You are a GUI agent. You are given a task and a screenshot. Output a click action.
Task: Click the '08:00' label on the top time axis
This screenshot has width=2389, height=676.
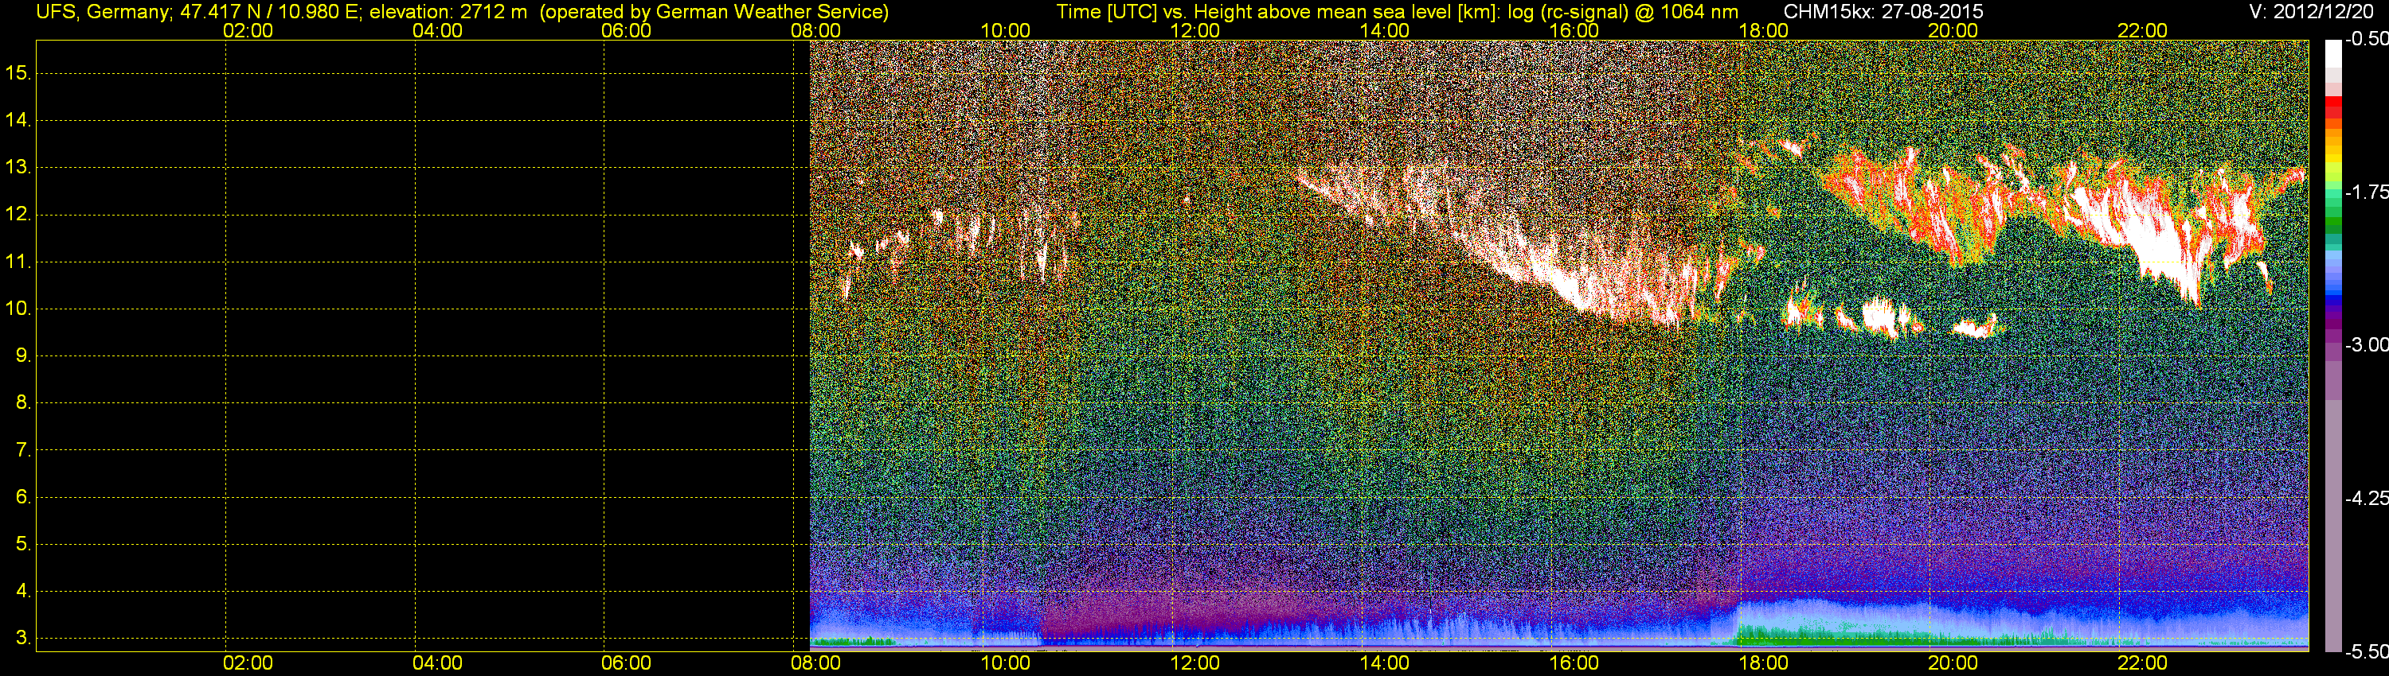click(816, 30)
